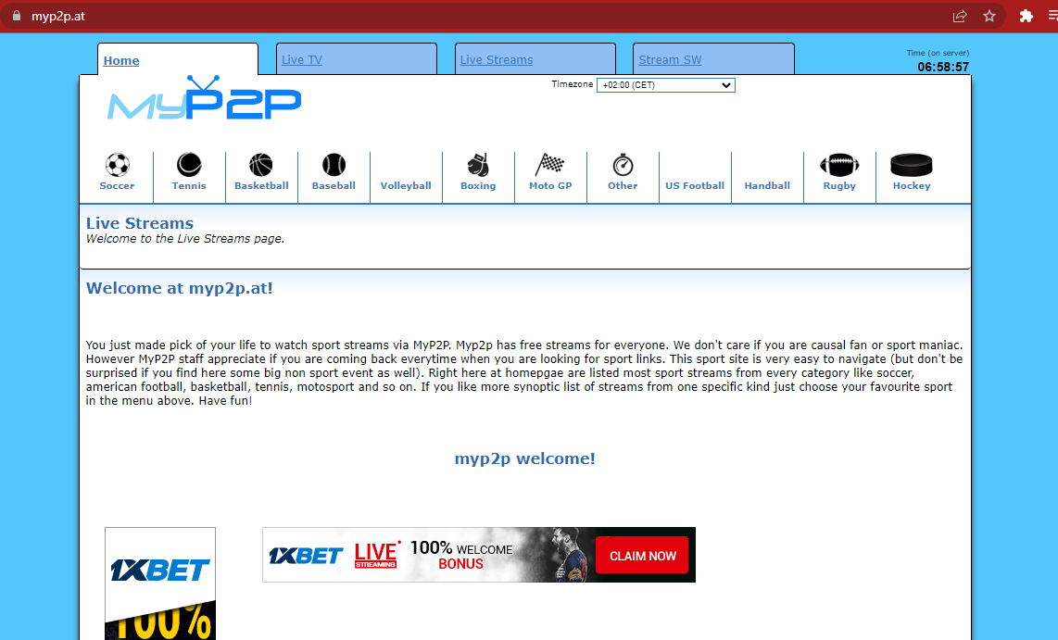Screen dimensions: 1058x640
Task: Click the 'Welcome at myp2p.at!' heading
Action: point(180,288)
